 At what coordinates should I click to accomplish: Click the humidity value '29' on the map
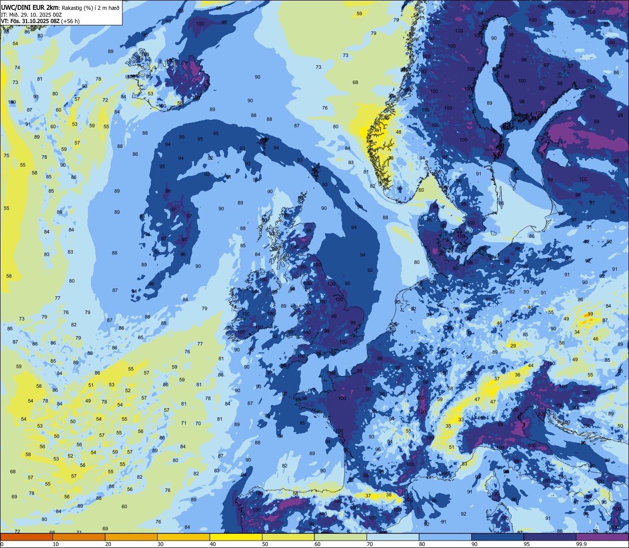pos(513,346)
